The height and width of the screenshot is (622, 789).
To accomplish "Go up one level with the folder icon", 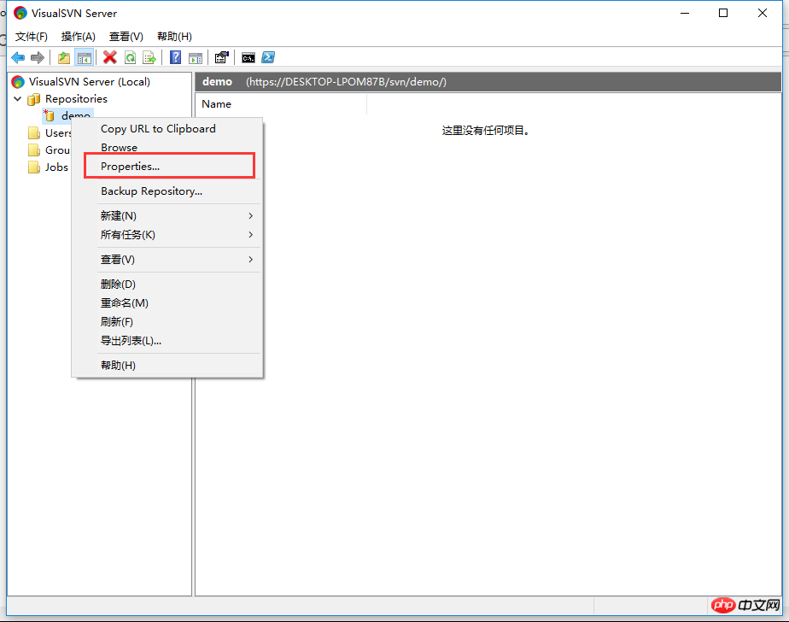I will (64, 58).
